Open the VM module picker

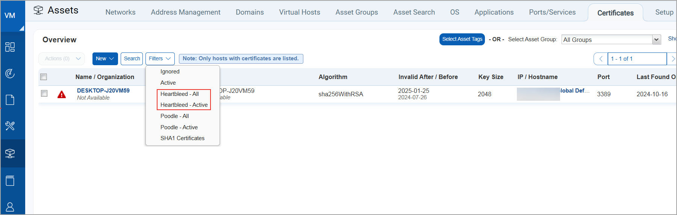[x=13, y=16]
